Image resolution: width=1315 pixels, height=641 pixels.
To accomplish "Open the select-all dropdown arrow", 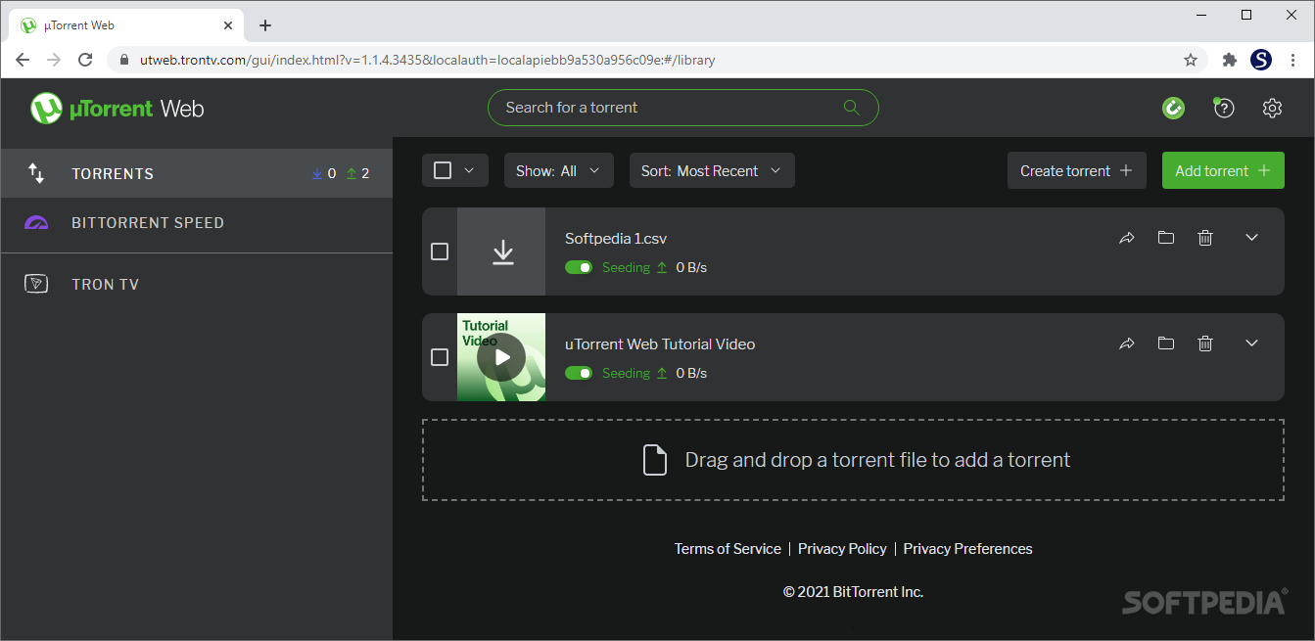I will (x=469, y=170).
